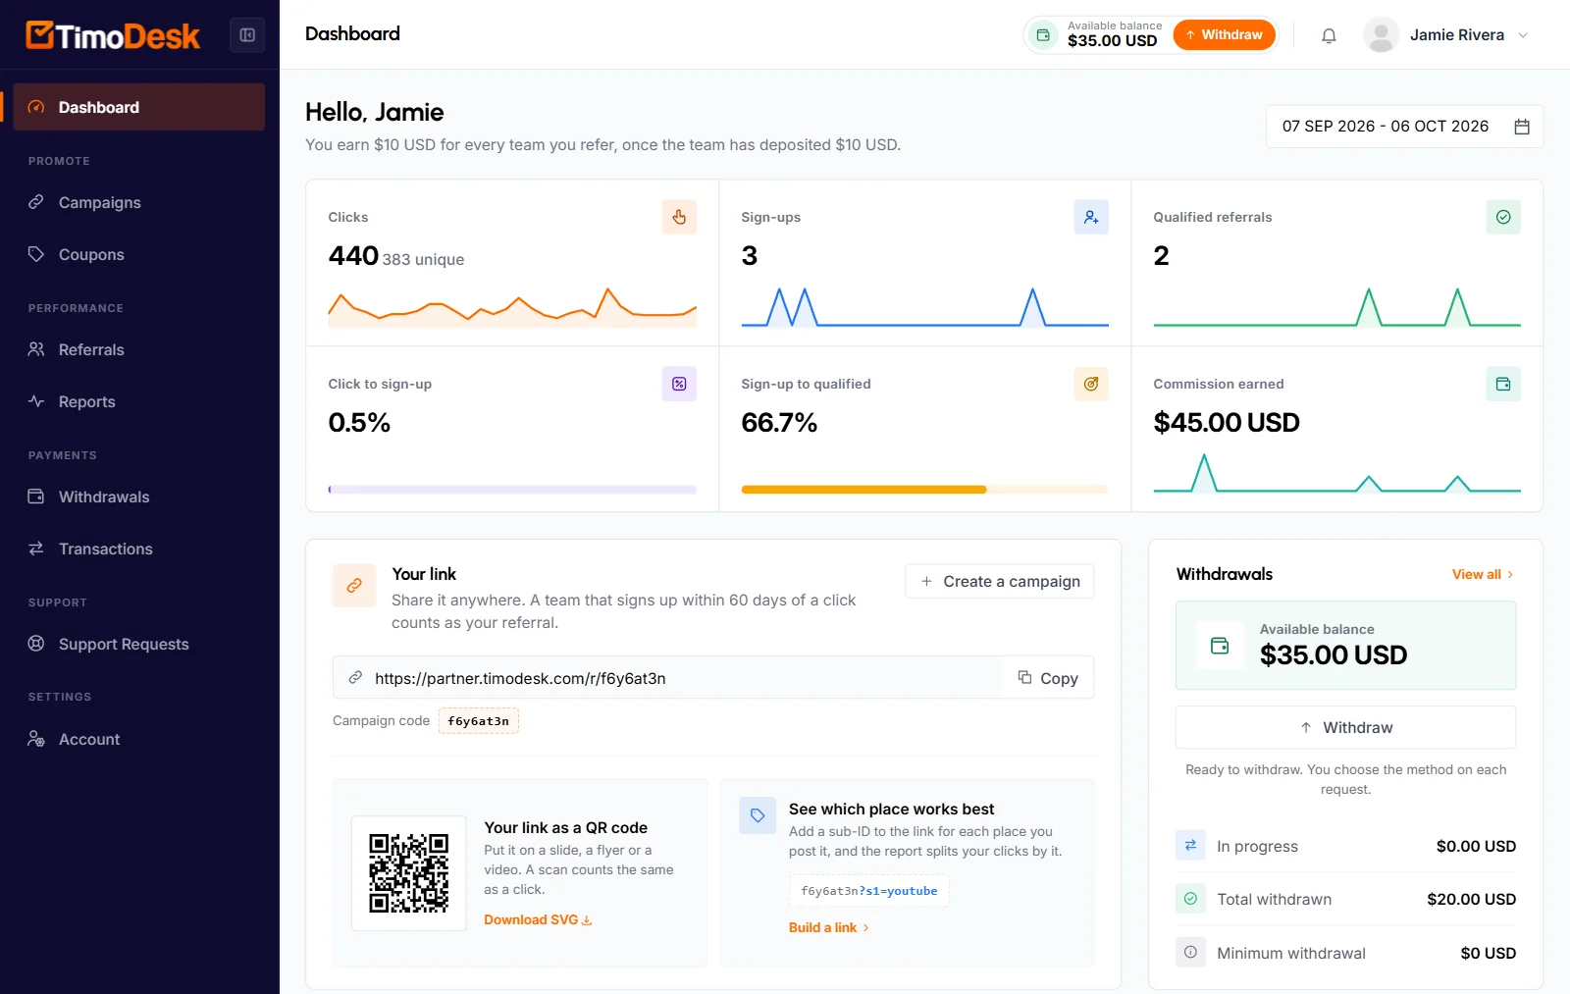Screen dimensions: 1570x994
Task: Click the Sign-up to qualified target icon
Action: (1091, 384)
